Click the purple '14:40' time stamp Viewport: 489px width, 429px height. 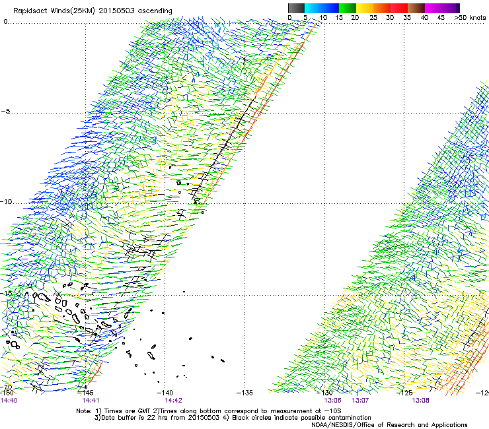pyautogui.click(x=9, y=401)
